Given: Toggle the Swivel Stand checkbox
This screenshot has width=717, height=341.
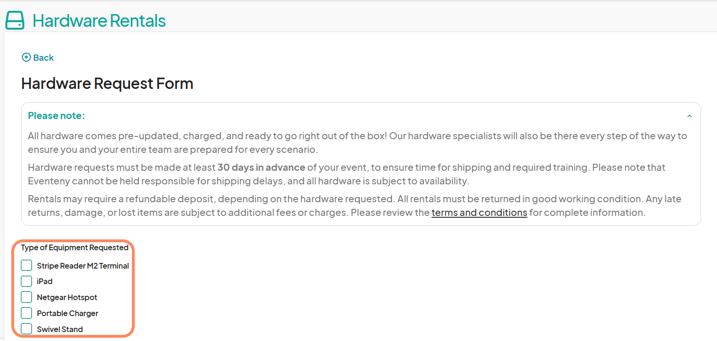Looking at the screenshot, I should [x=26, y=329].
